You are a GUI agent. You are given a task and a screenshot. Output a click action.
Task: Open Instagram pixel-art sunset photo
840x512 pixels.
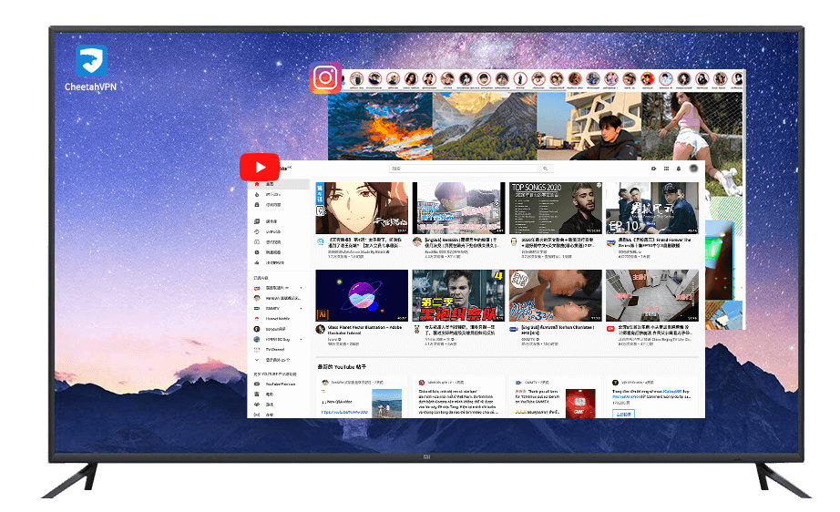pos(380,126)
